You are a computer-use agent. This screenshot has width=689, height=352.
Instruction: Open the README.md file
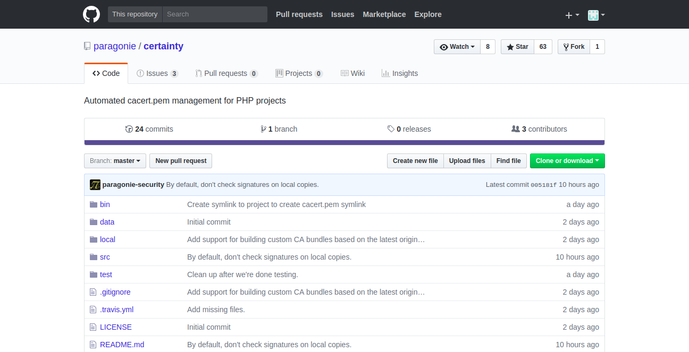[122, 345]
